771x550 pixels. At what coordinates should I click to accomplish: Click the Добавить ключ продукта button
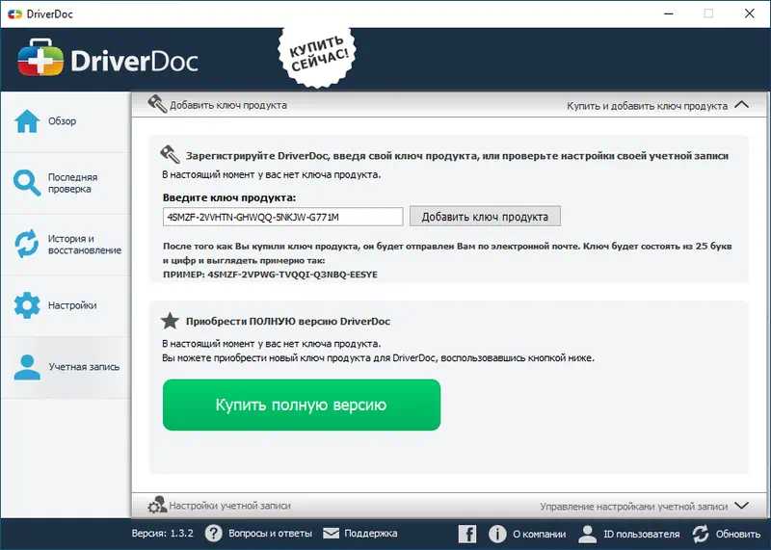pyautogui.click(x=485, y=217)
